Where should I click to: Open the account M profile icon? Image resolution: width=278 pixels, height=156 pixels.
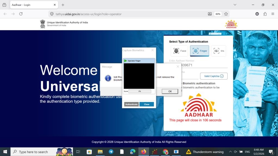coord(257,14)
